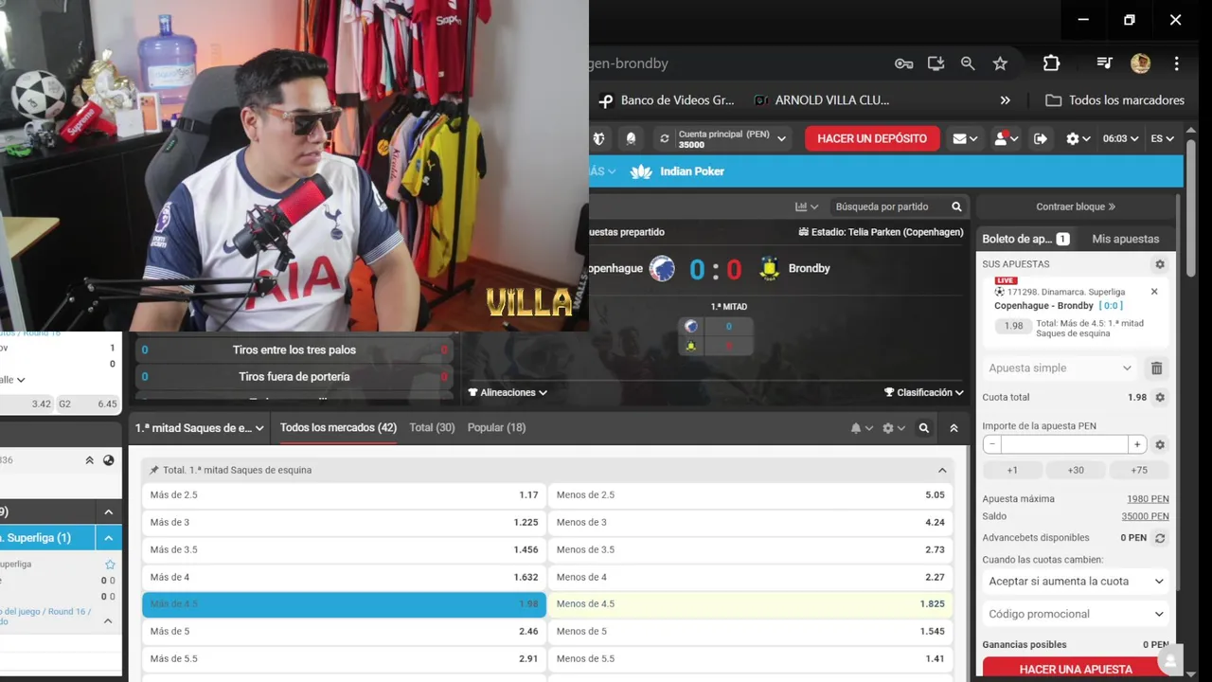The image size is (1212, 682).
Task: Open the 1.ª mitad Saques de esquina dropdown
Action: click(x=199, y=428)
